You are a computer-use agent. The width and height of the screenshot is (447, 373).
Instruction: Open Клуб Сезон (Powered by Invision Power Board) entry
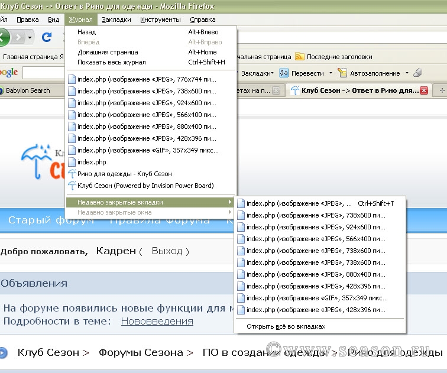pos(151,186)
